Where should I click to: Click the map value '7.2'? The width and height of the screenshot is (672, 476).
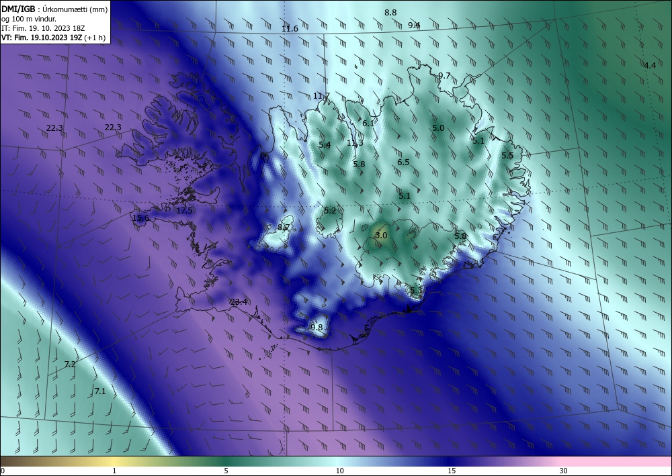click(70, 365)
